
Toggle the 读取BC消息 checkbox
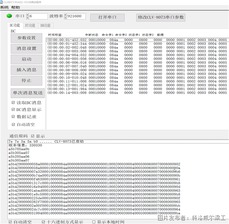click(13, 102)
